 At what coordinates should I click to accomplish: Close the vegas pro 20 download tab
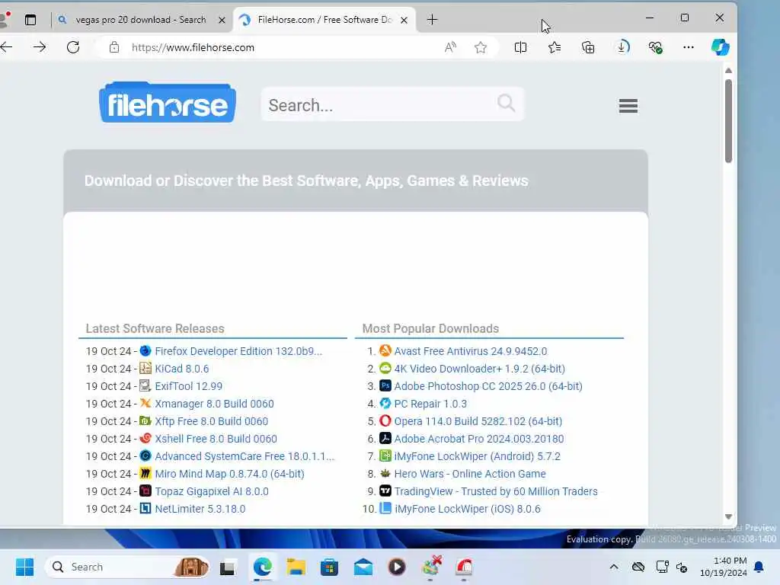click(222, 20)
